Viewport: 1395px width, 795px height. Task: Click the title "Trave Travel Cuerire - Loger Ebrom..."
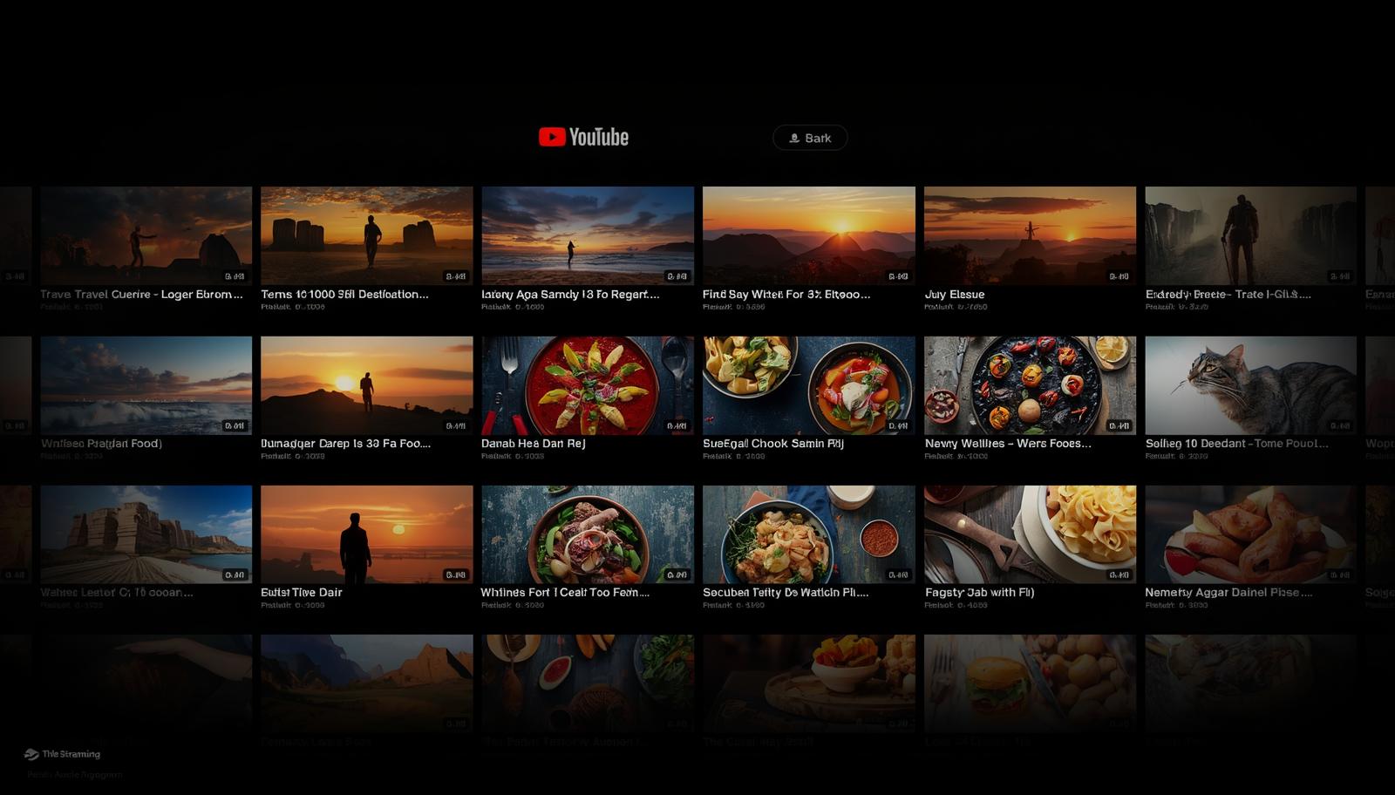pos(141,295)
